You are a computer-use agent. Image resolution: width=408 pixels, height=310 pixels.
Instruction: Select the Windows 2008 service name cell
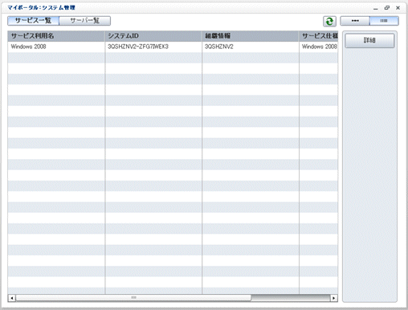click(x=56, y=47)
